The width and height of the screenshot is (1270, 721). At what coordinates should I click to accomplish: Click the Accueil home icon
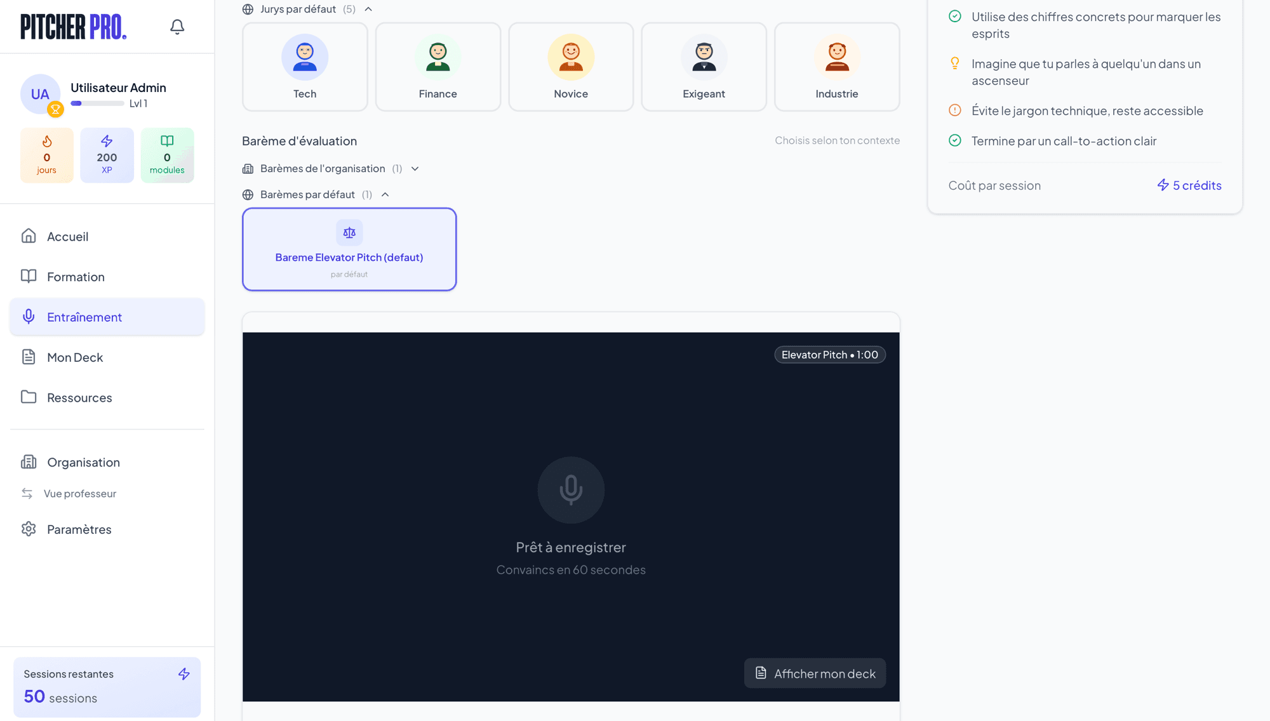29,236
